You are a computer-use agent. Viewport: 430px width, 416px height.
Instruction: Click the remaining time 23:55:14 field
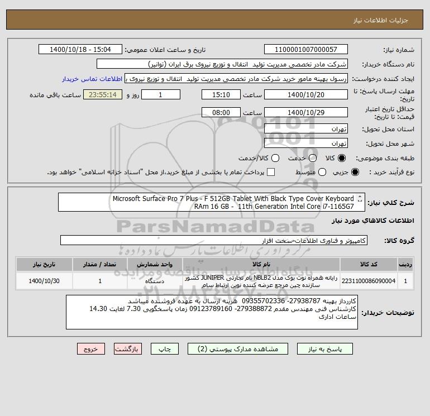[x=103, y=94]
